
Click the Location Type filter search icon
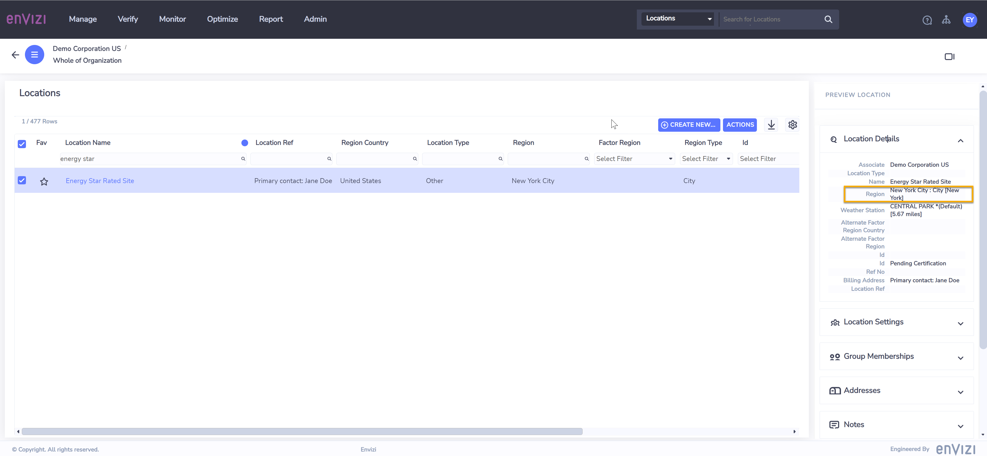[500, 159]
